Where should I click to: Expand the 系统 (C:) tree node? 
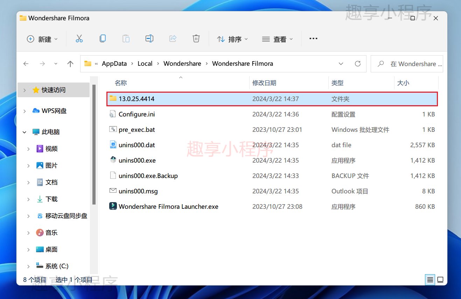(29, 266)
